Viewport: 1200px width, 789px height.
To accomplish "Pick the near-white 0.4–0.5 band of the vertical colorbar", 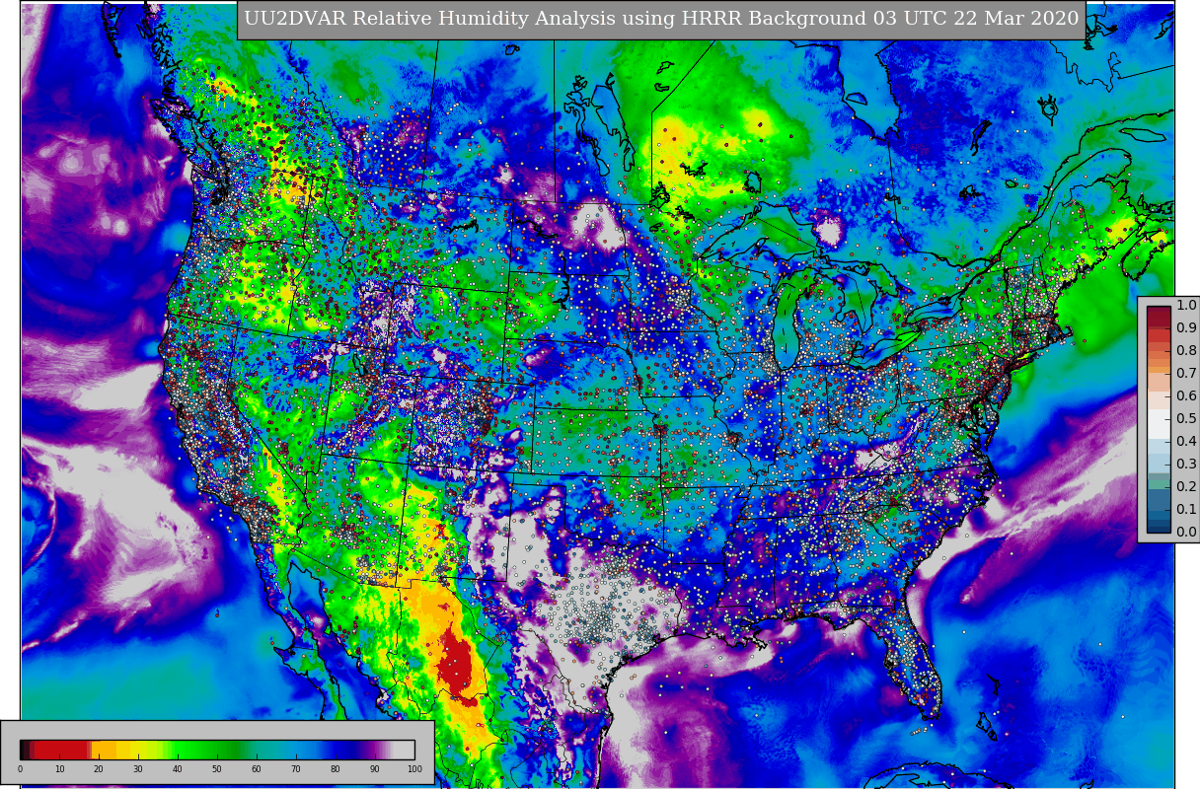I will (x=1159, y=424).
